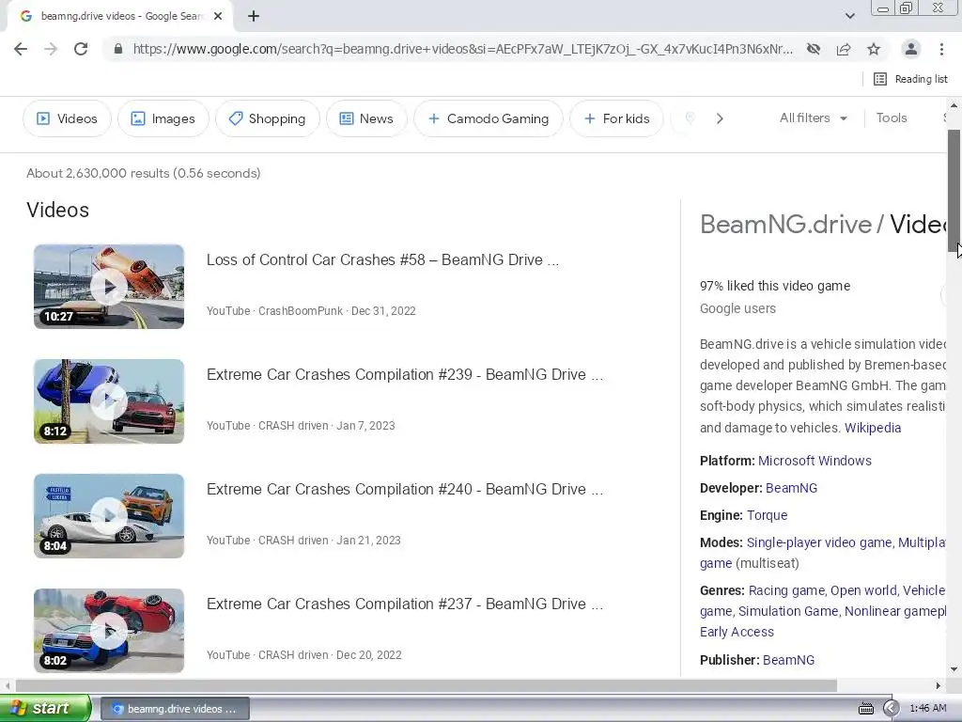
Task: Click the eye-slash tracking protection icon
Action: 814,49
